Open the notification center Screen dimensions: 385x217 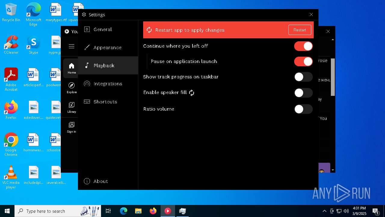coord(376,211)
